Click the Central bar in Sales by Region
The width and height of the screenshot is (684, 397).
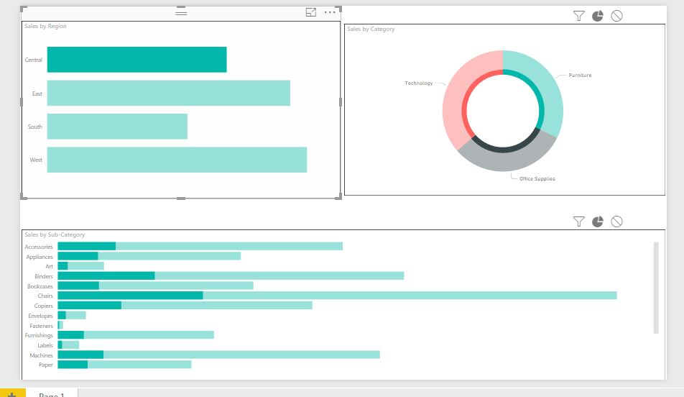tap(137, 60)
